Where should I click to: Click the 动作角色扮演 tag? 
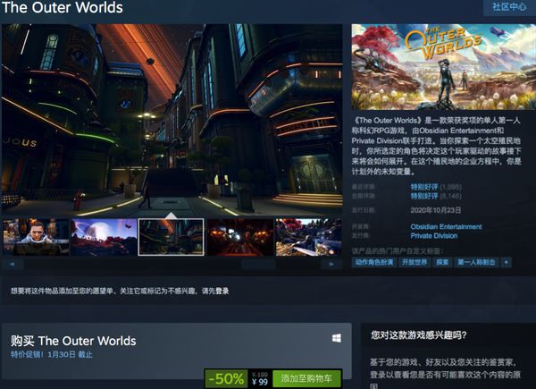[x=374, y=262]
